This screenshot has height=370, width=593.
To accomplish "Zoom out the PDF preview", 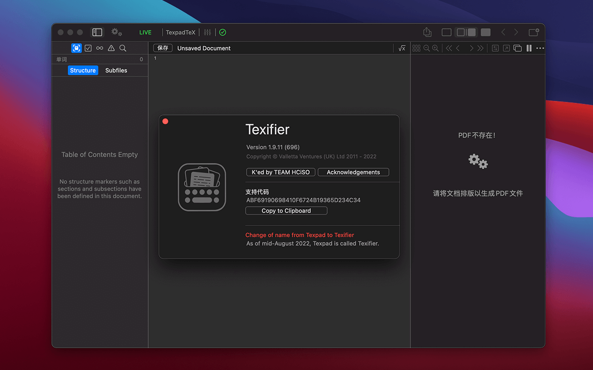I will pos(426,48).
